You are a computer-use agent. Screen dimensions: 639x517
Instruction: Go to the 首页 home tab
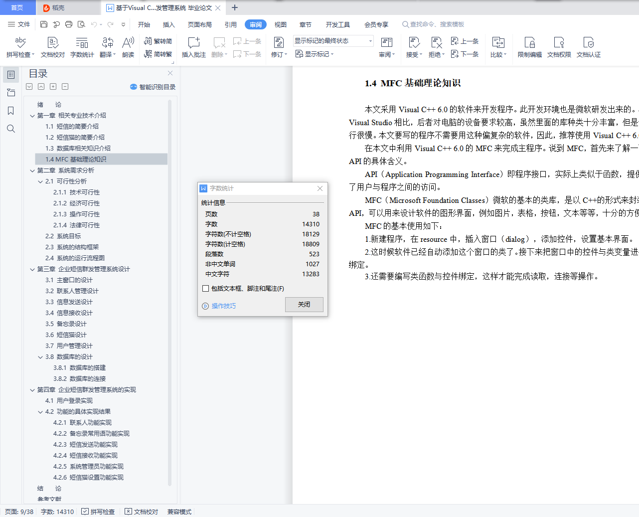17,7
